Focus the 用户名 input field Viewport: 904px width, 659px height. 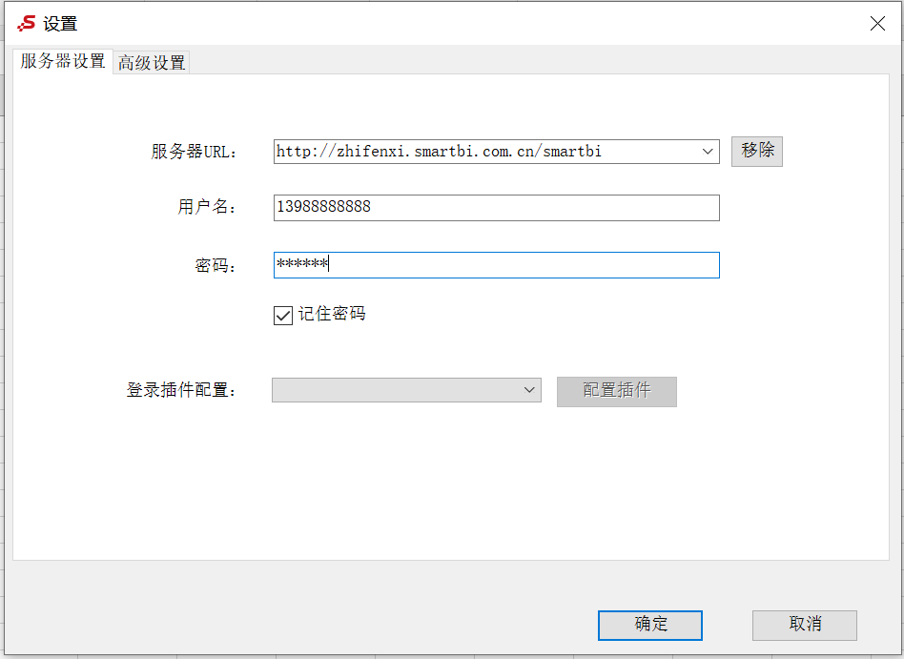coord(497,208)
